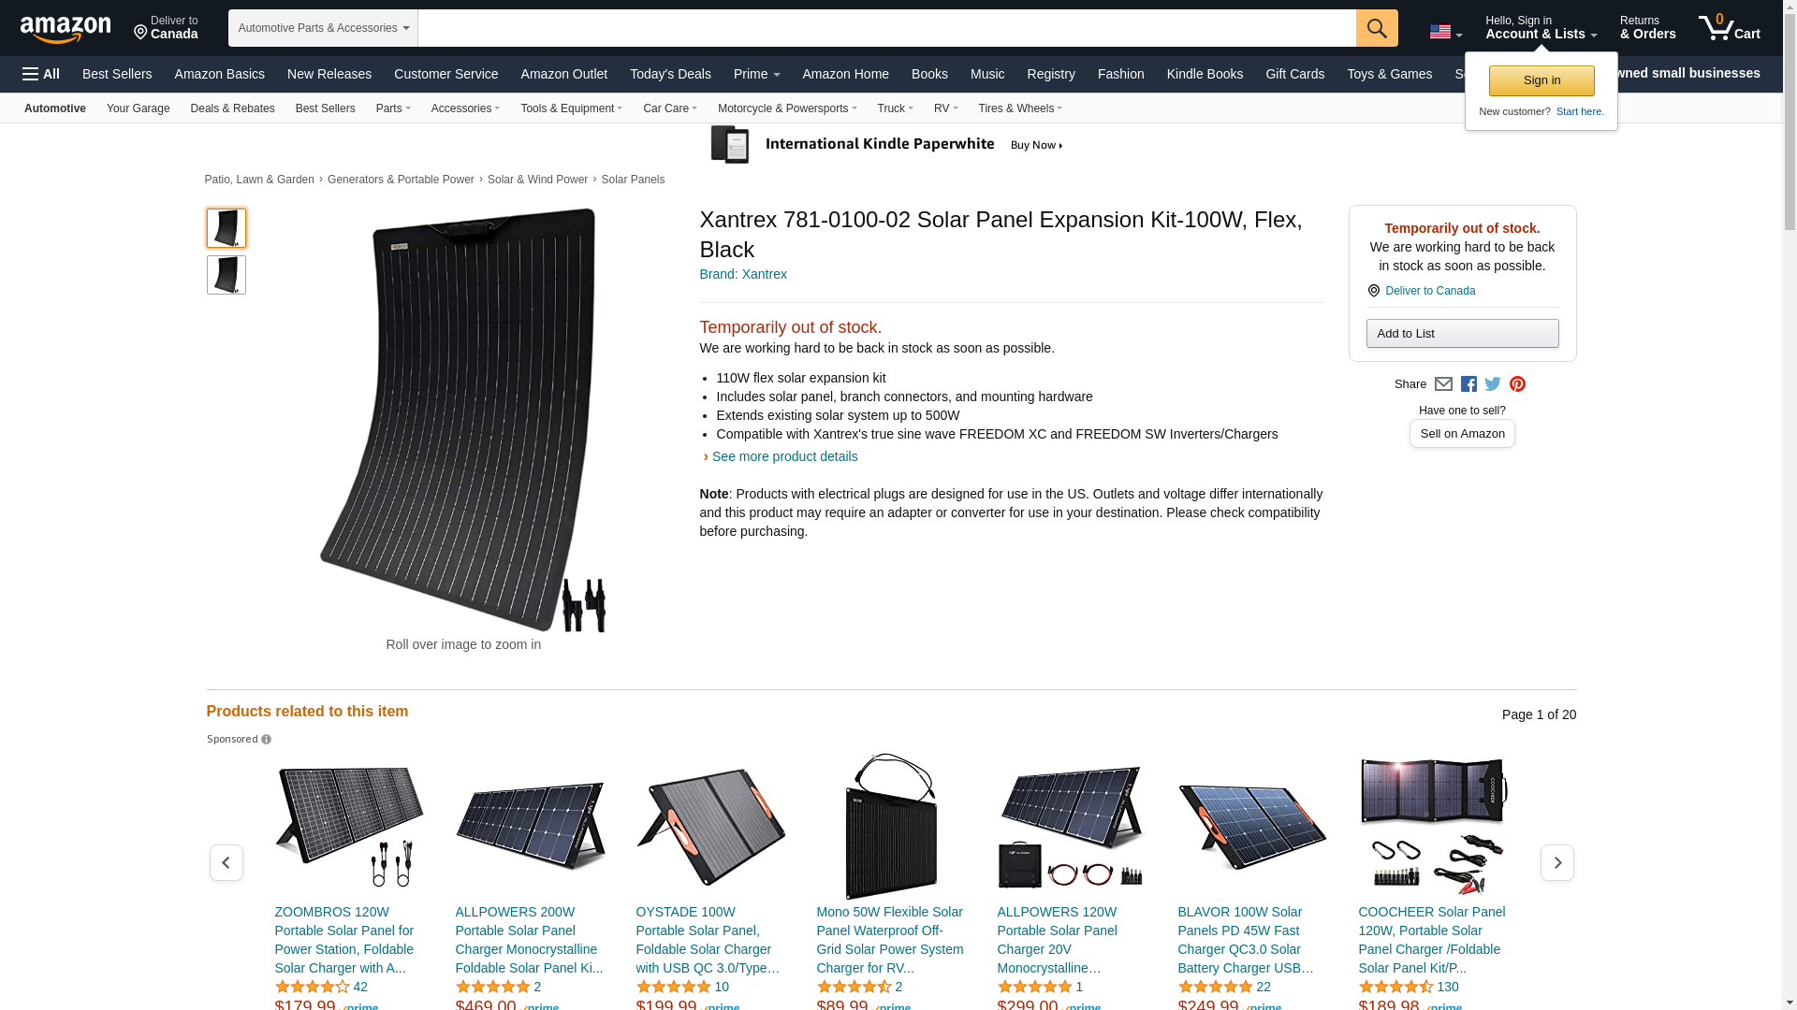The image size is (1797, 1010).
Task: Share on Pinterest icon
Action: (x=1517, y=384)
